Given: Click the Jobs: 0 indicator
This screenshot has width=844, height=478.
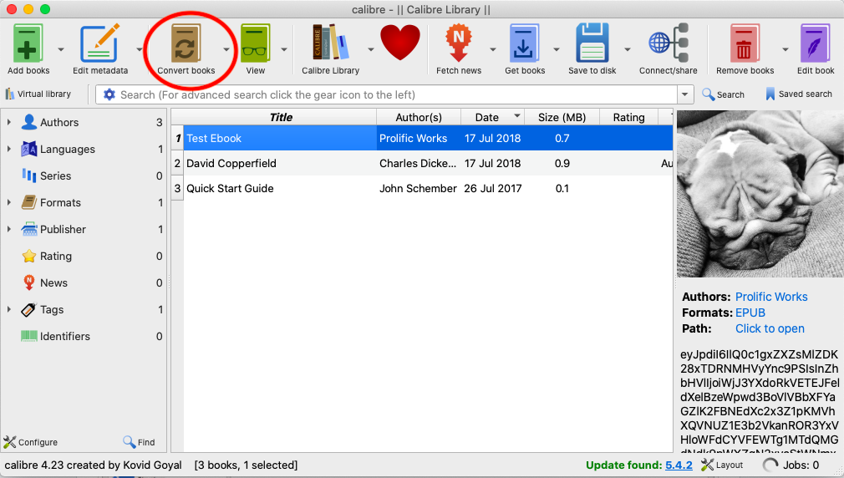Looking at the screenshot, I should point(791,465).
